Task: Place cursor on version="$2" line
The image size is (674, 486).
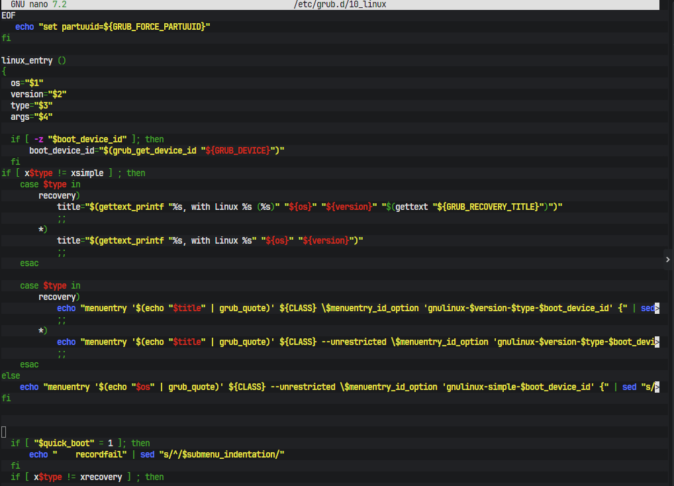Action: [38, 94]
